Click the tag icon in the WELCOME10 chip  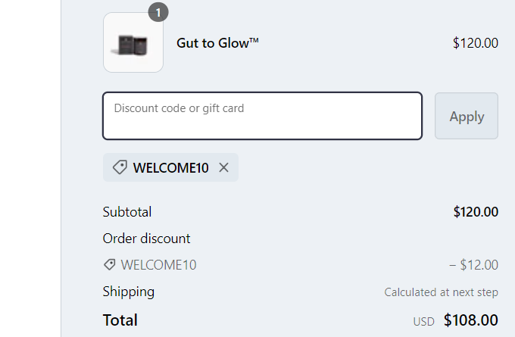120,167
